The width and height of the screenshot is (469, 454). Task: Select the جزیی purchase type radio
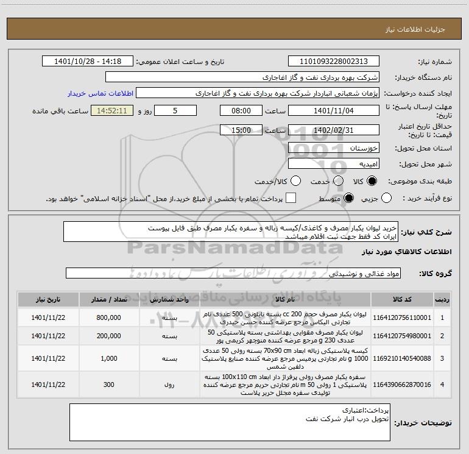pyautogui.click(x=386, y=198)
